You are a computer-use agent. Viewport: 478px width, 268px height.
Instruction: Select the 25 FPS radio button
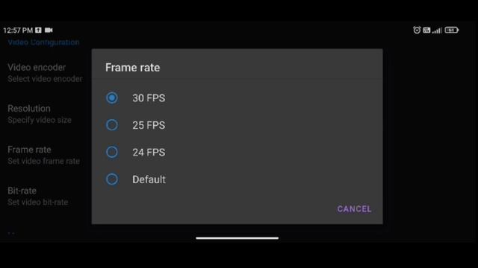pos(112,125)
